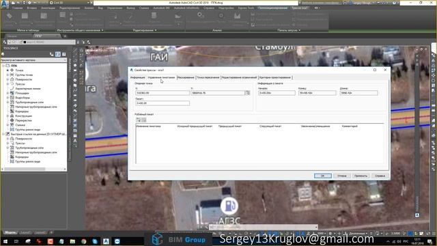
Task: Expand the Точки node in Toolspace
Action: pyautogui.click(x=8, y=70)
